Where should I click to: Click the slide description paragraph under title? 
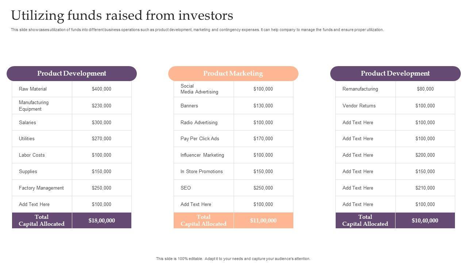pyautogui.click(x=197, y=30)
